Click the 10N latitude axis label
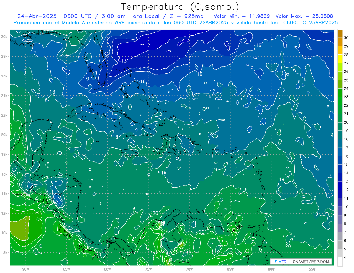 point(5,233)
